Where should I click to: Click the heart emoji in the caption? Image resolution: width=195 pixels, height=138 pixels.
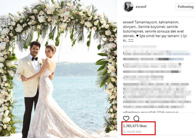click(x=137, y=36)
